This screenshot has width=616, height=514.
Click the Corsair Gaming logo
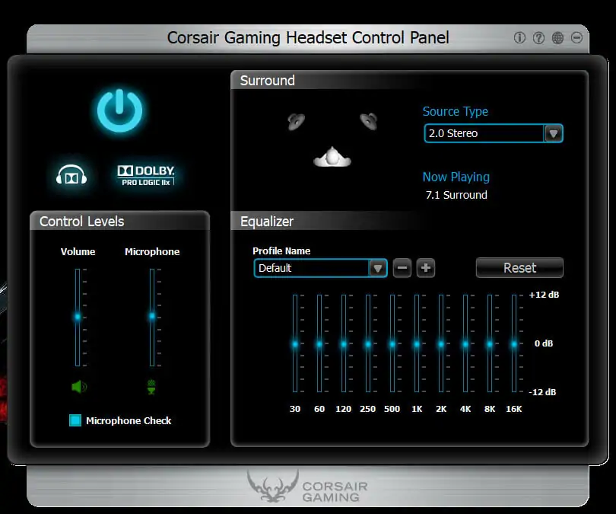point(307,487)
